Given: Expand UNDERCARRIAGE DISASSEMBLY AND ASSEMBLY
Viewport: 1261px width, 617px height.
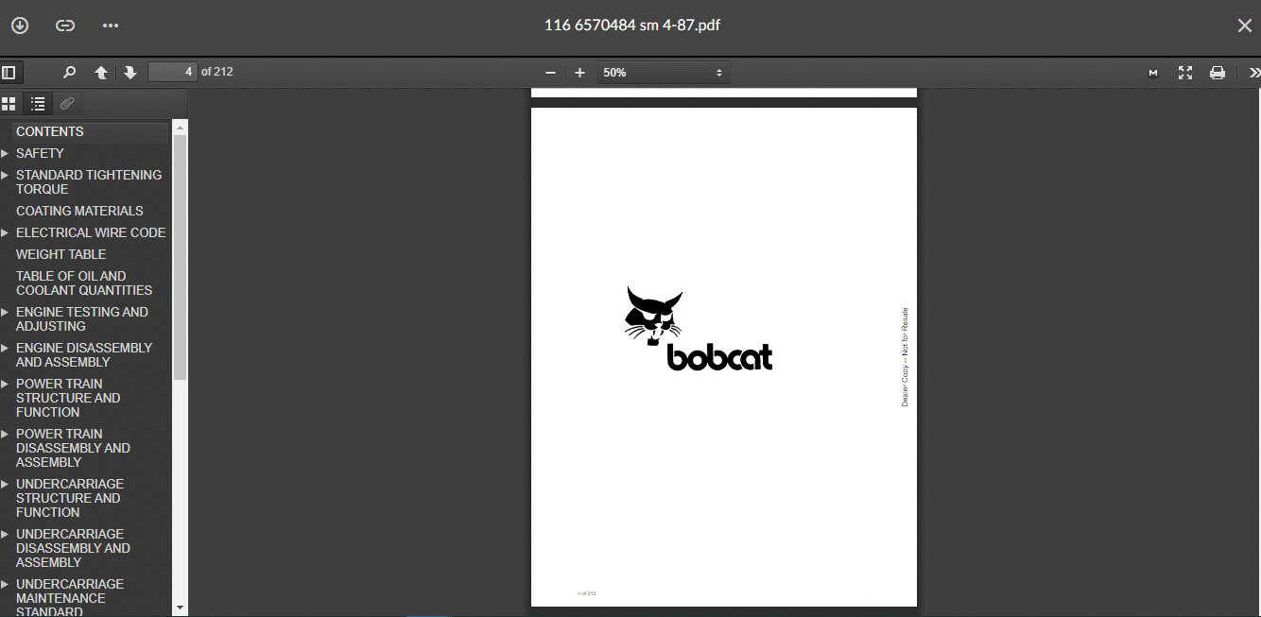Looking at the screenshot, I should pos(5,534).
